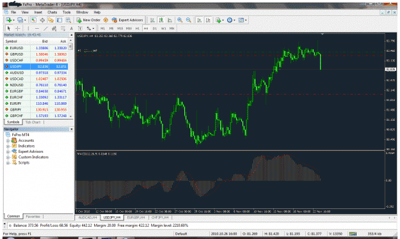400x239 pixels.
Task: Switch to bar chart display icon
Action: click(152, 20)
